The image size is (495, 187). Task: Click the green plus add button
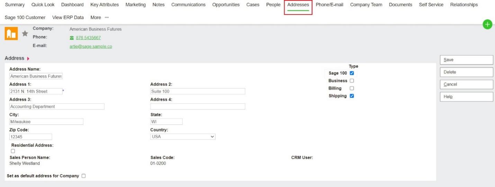click(x=487, y=25)
